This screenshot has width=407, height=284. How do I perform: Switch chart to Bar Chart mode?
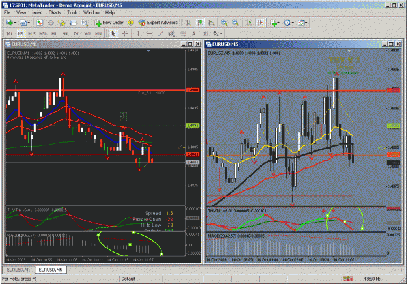[x=189, y=23]
